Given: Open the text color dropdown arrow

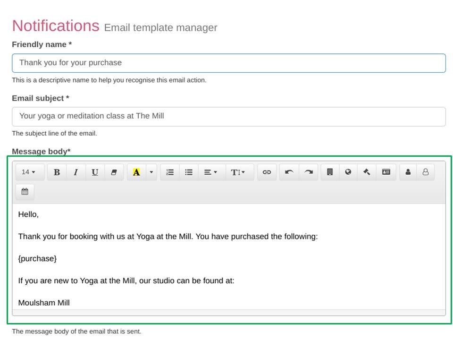Looking at the screenshot, I should (x=151, y=172).
